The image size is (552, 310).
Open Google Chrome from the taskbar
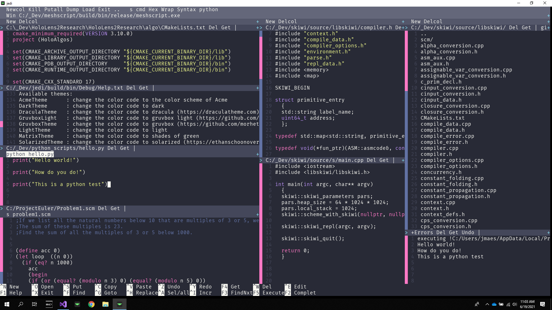coord(91,304)
